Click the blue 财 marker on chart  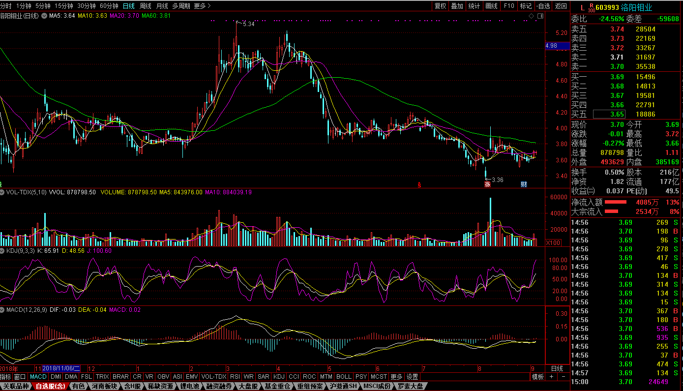pos(524,184)
